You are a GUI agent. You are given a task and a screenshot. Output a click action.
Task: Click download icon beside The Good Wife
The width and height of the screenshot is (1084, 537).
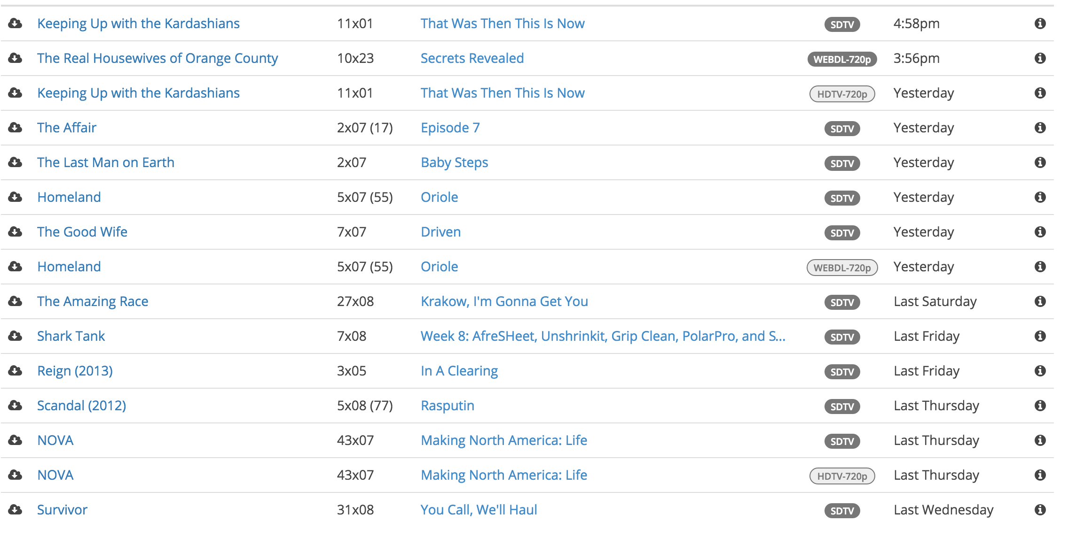(15, 231)
